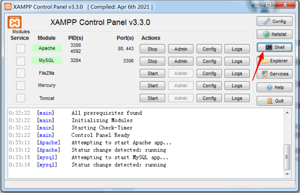Screen dimensions: 300x193
Task: Open Apache Config options
Action: [x=209, y=49]
